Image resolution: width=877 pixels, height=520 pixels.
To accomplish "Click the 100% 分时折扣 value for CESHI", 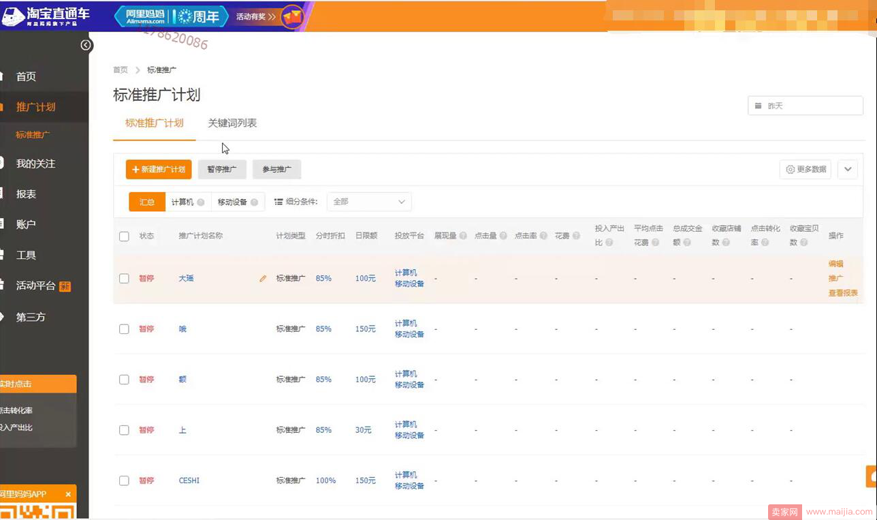I will point(325,480).
